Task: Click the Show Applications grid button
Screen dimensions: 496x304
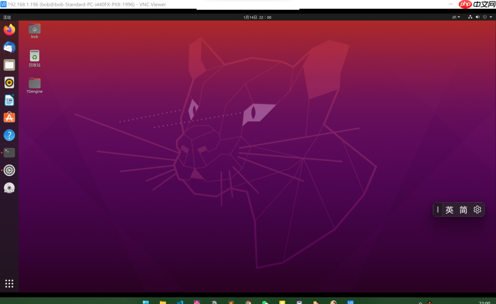Action: [x=9, y=283]
